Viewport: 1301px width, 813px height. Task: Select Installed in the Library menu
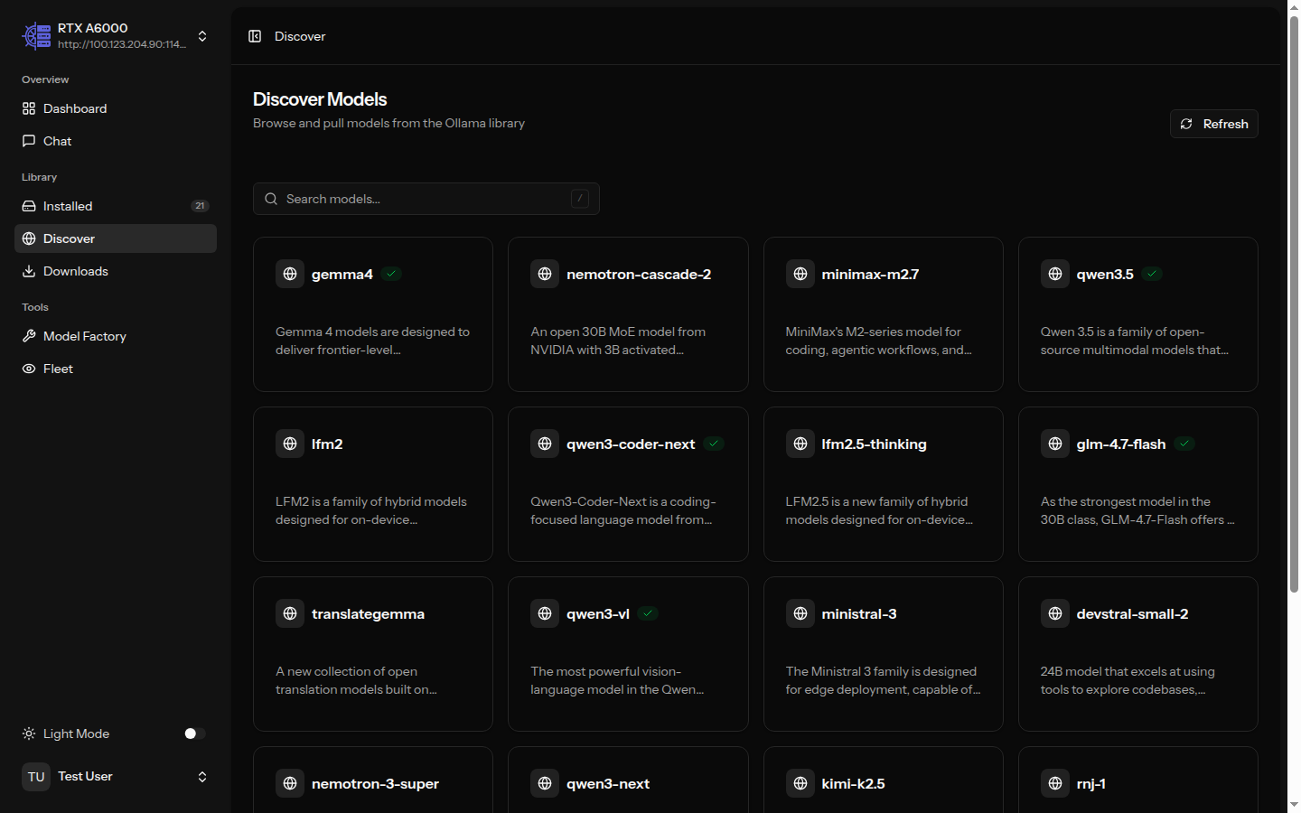[68, 206]
